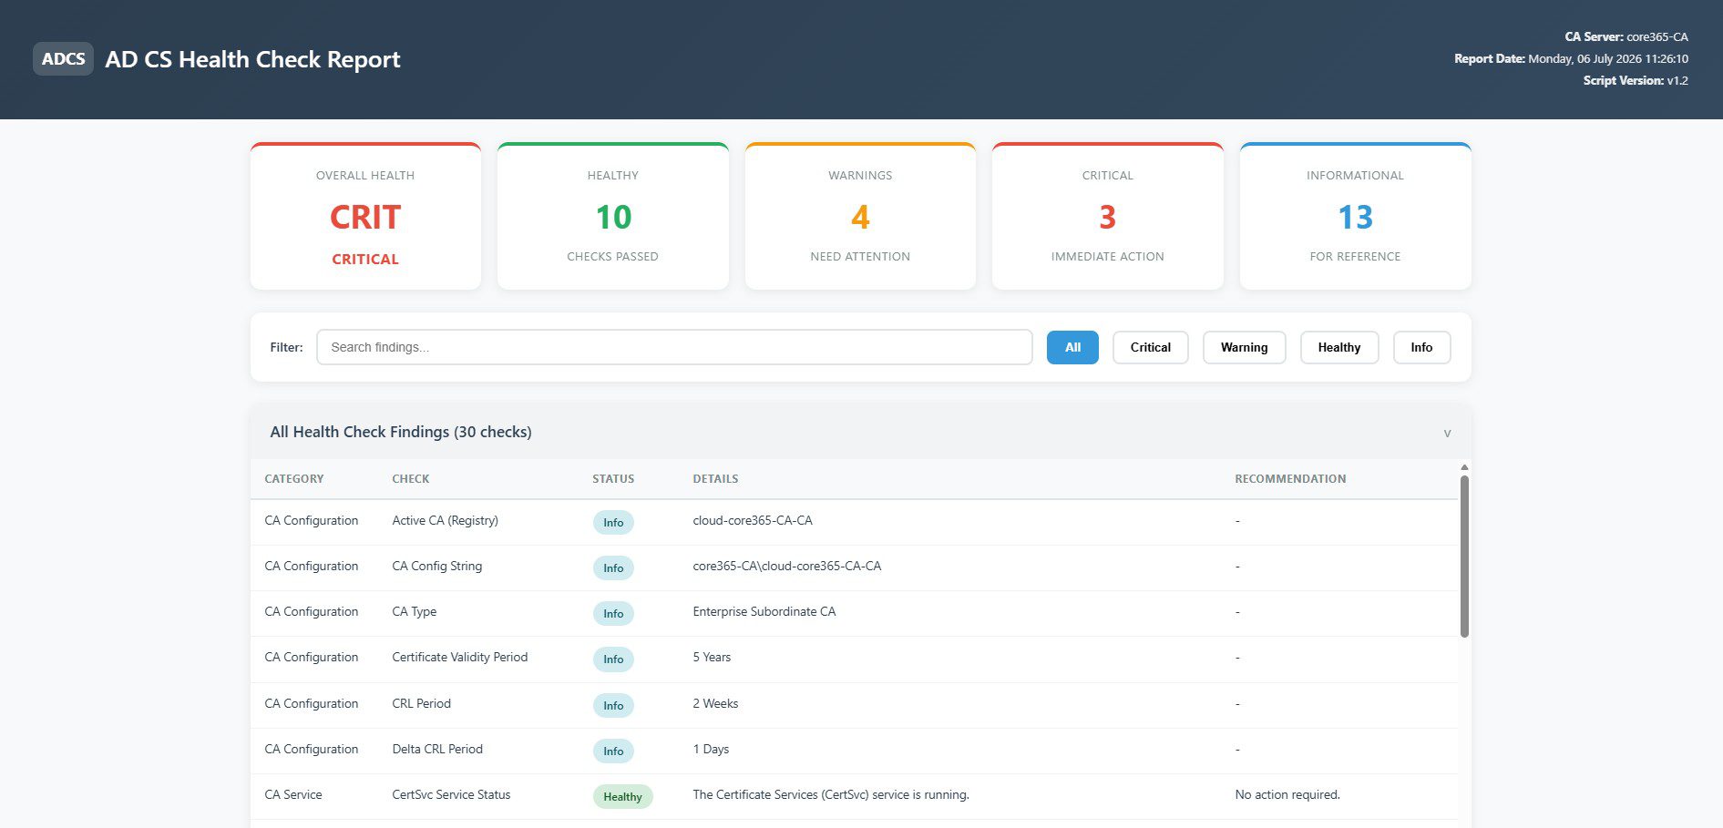
Task: Click the CRL Period check cell
Action: pos(421,704)
